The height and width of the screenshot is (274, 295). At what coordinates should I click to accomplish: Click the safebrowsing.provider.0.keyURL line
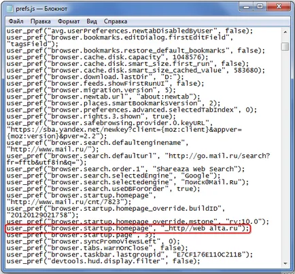click(x=109, y=123)
